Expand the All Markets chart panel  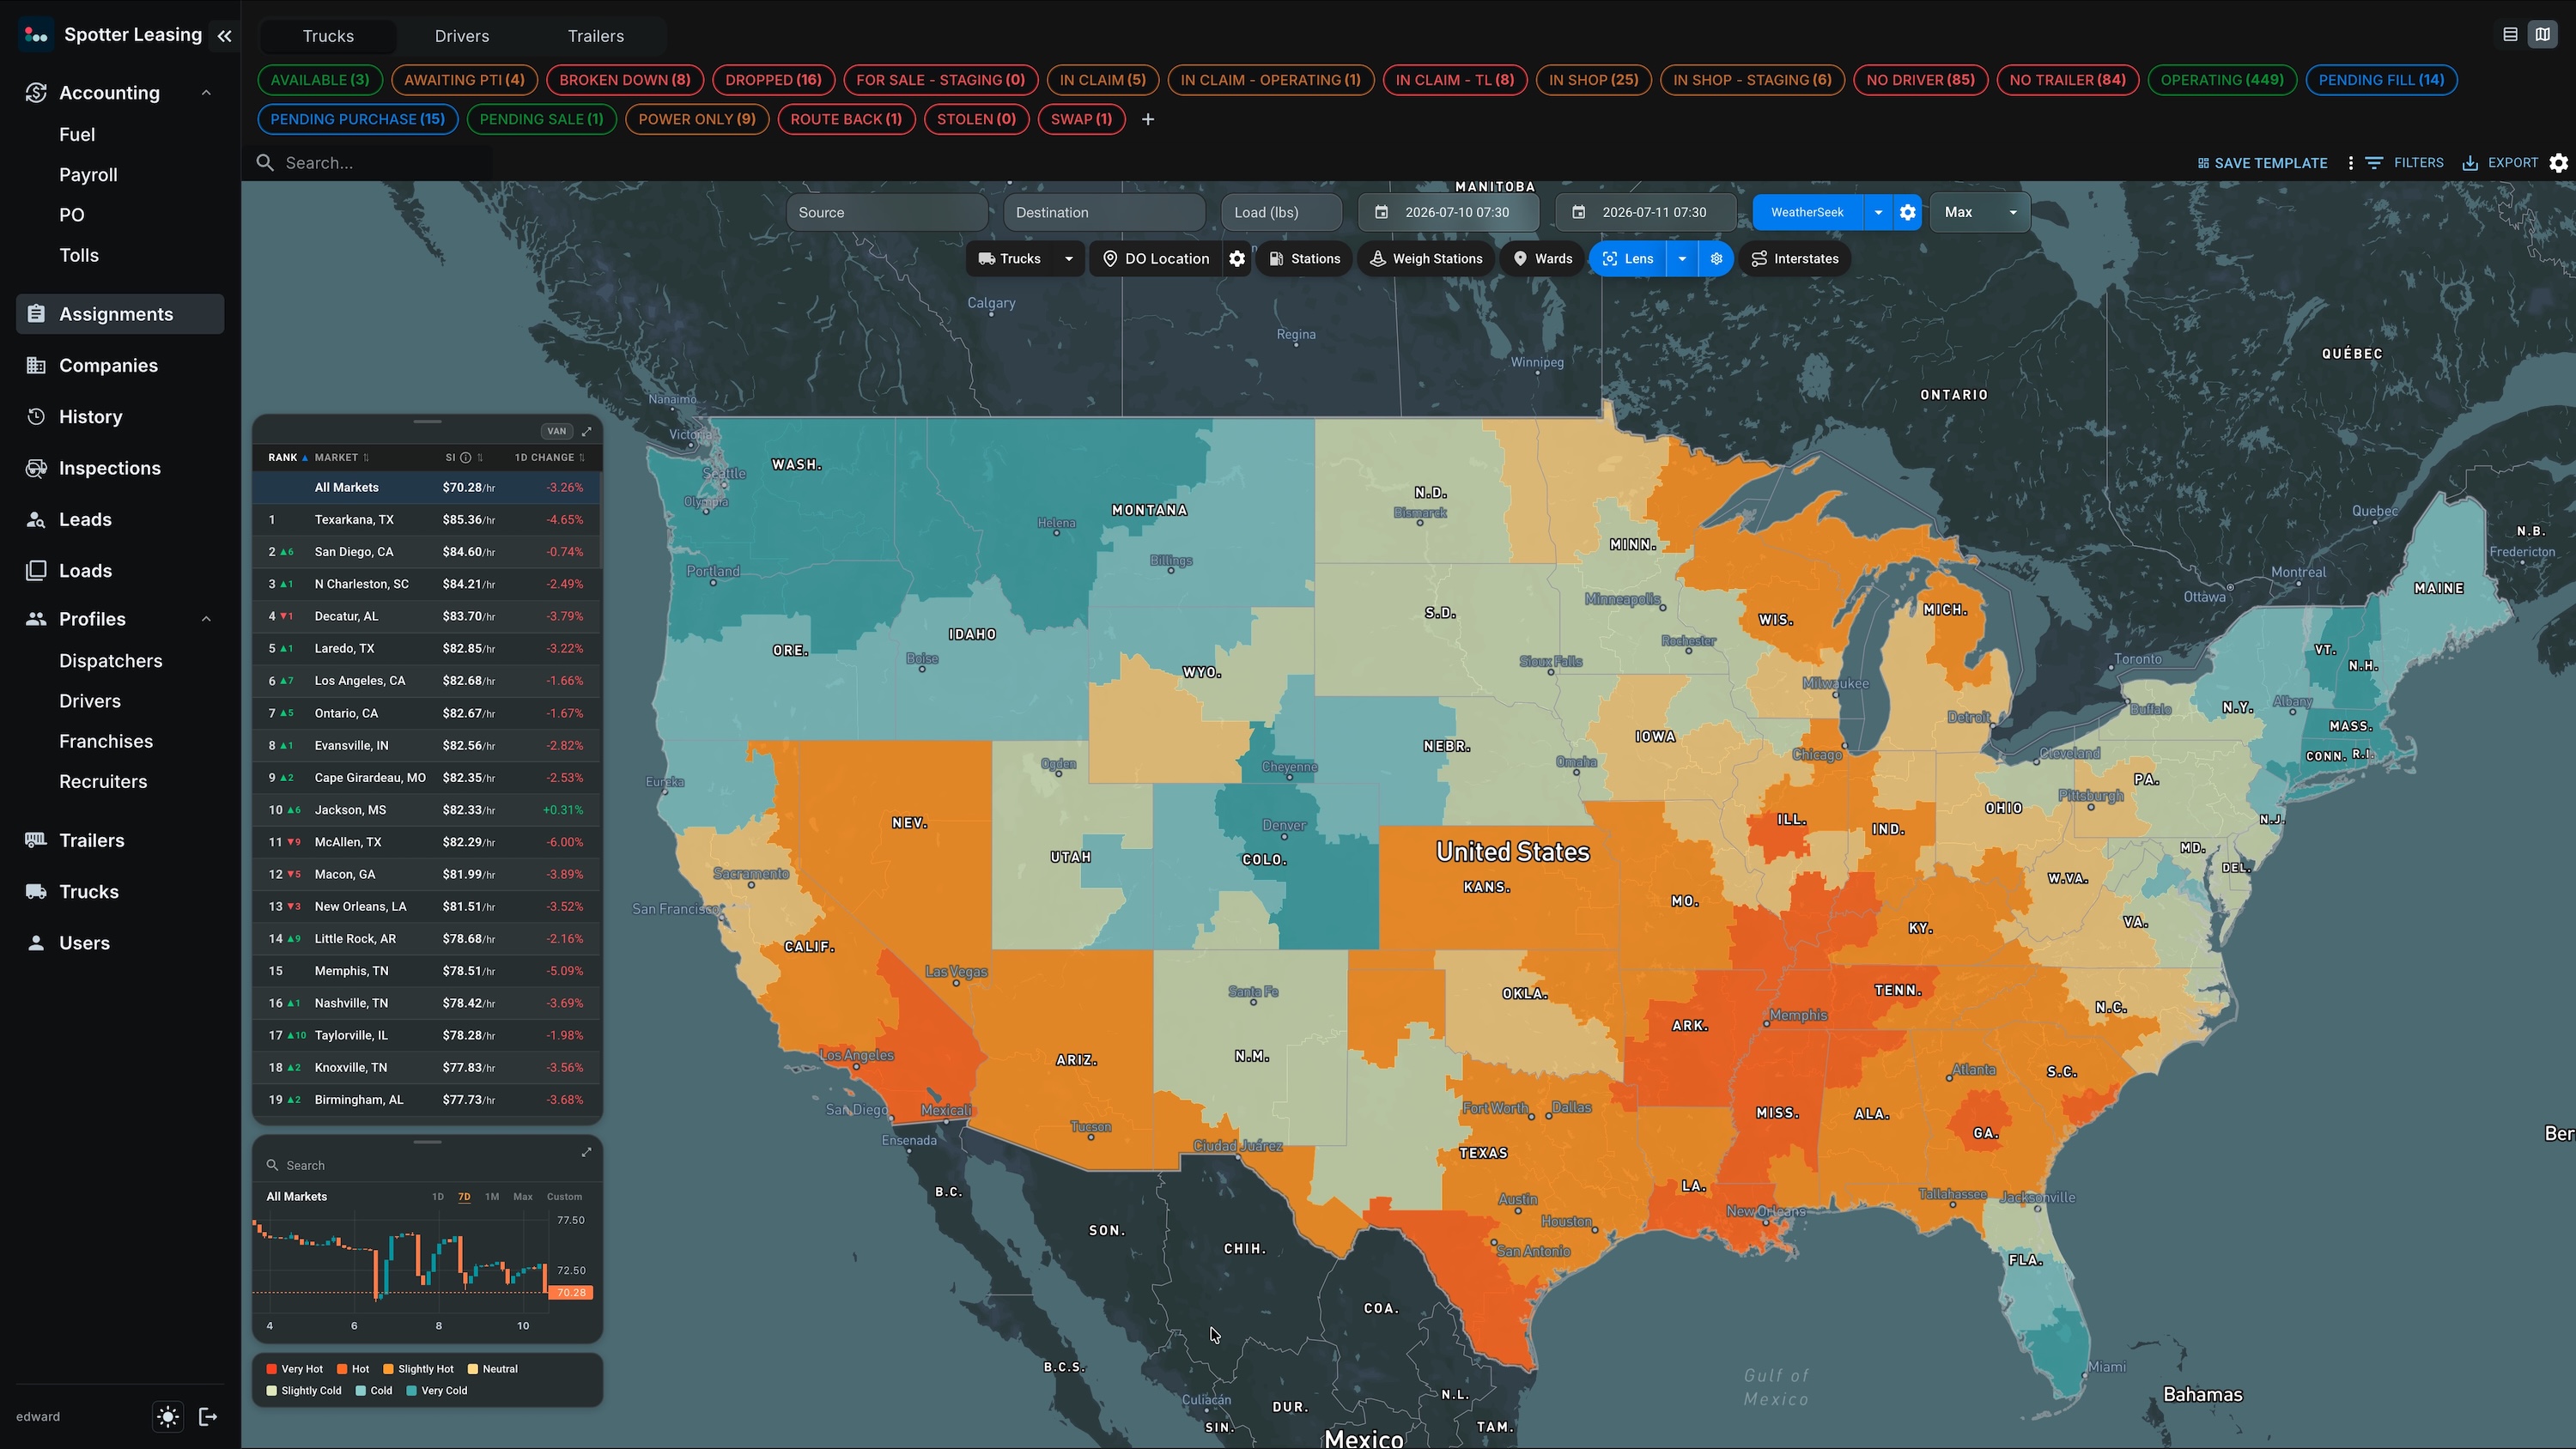click(x=587, y=1152)
